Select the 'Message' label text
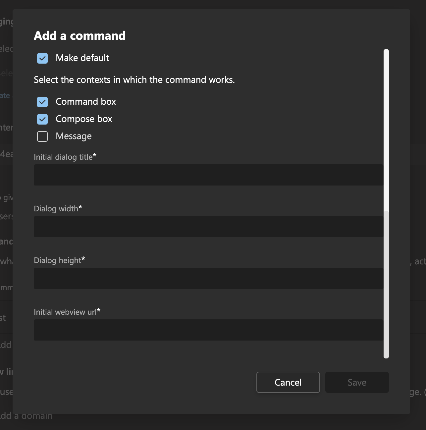426x430 pixels. pos(74,136)
